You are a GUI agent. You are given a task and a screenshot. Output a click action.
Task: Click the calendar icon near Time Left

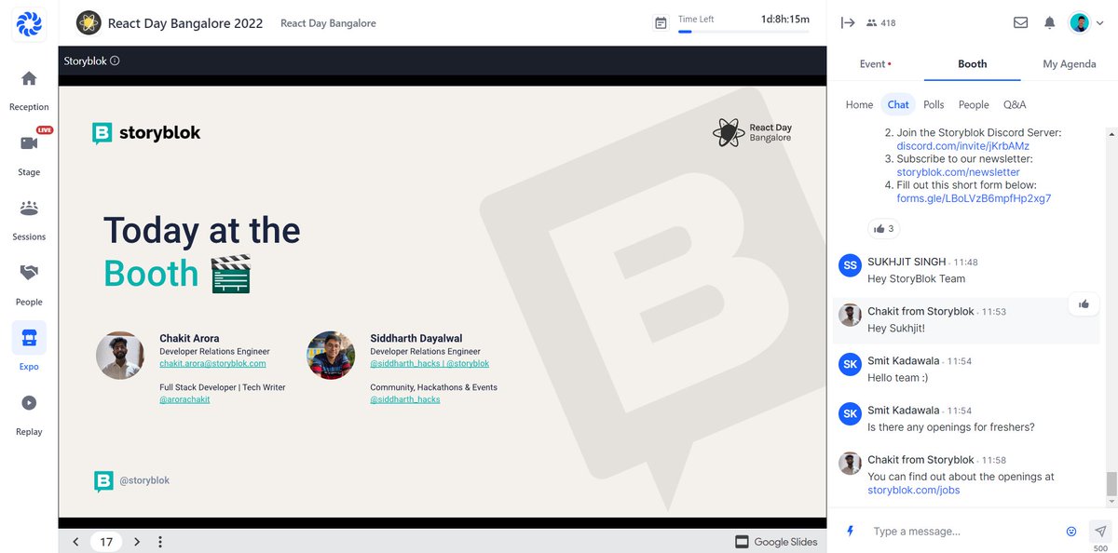pyautogui.click(x=661, y=23)
